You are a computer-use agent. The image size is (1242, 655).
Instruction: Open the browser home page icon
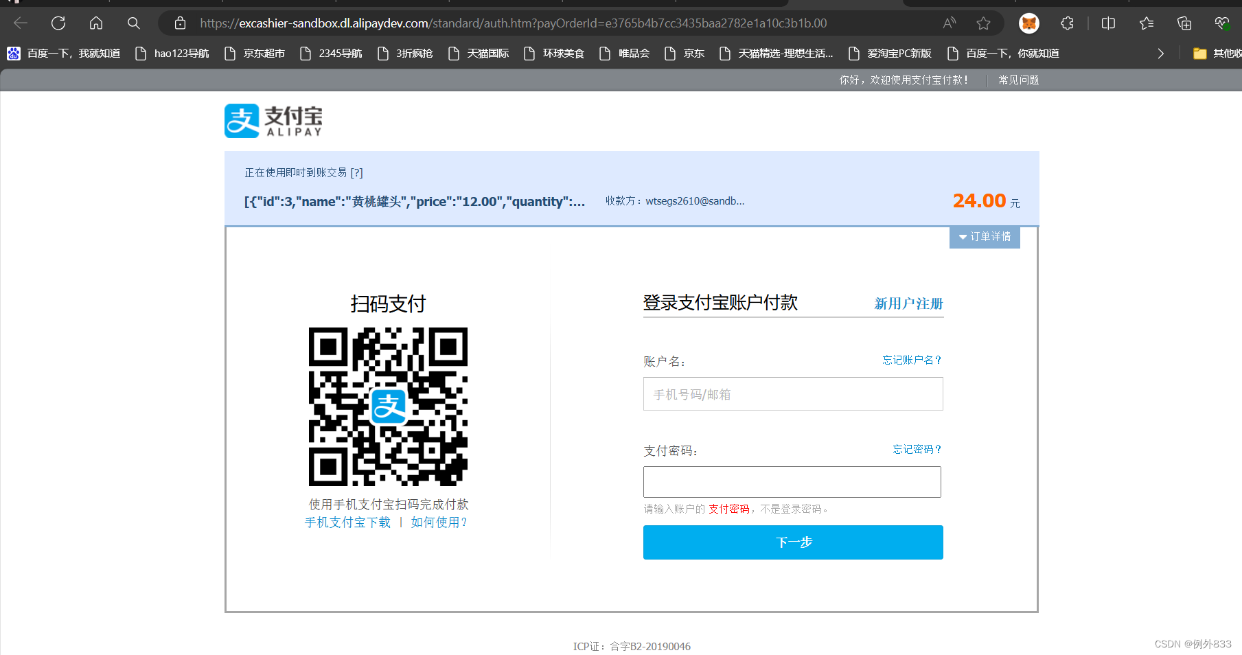click(96, 23)
